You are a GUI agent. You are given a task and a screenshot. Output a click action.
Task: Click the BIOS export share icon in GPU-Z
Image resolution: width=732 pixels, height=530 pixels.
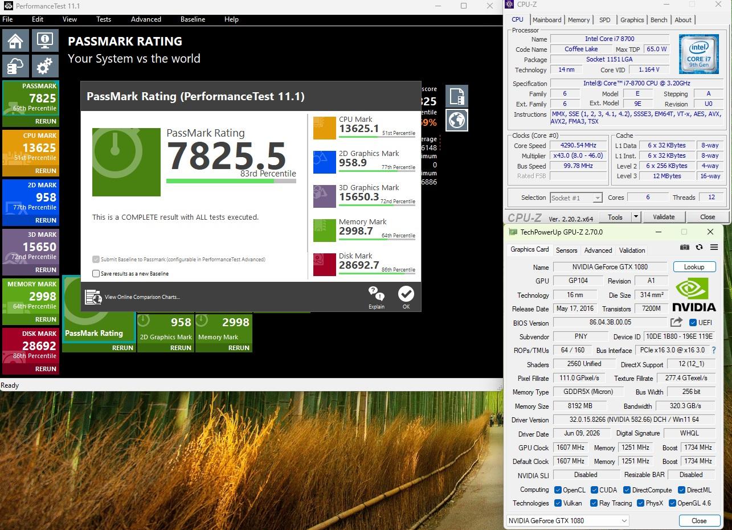(676, 322)
